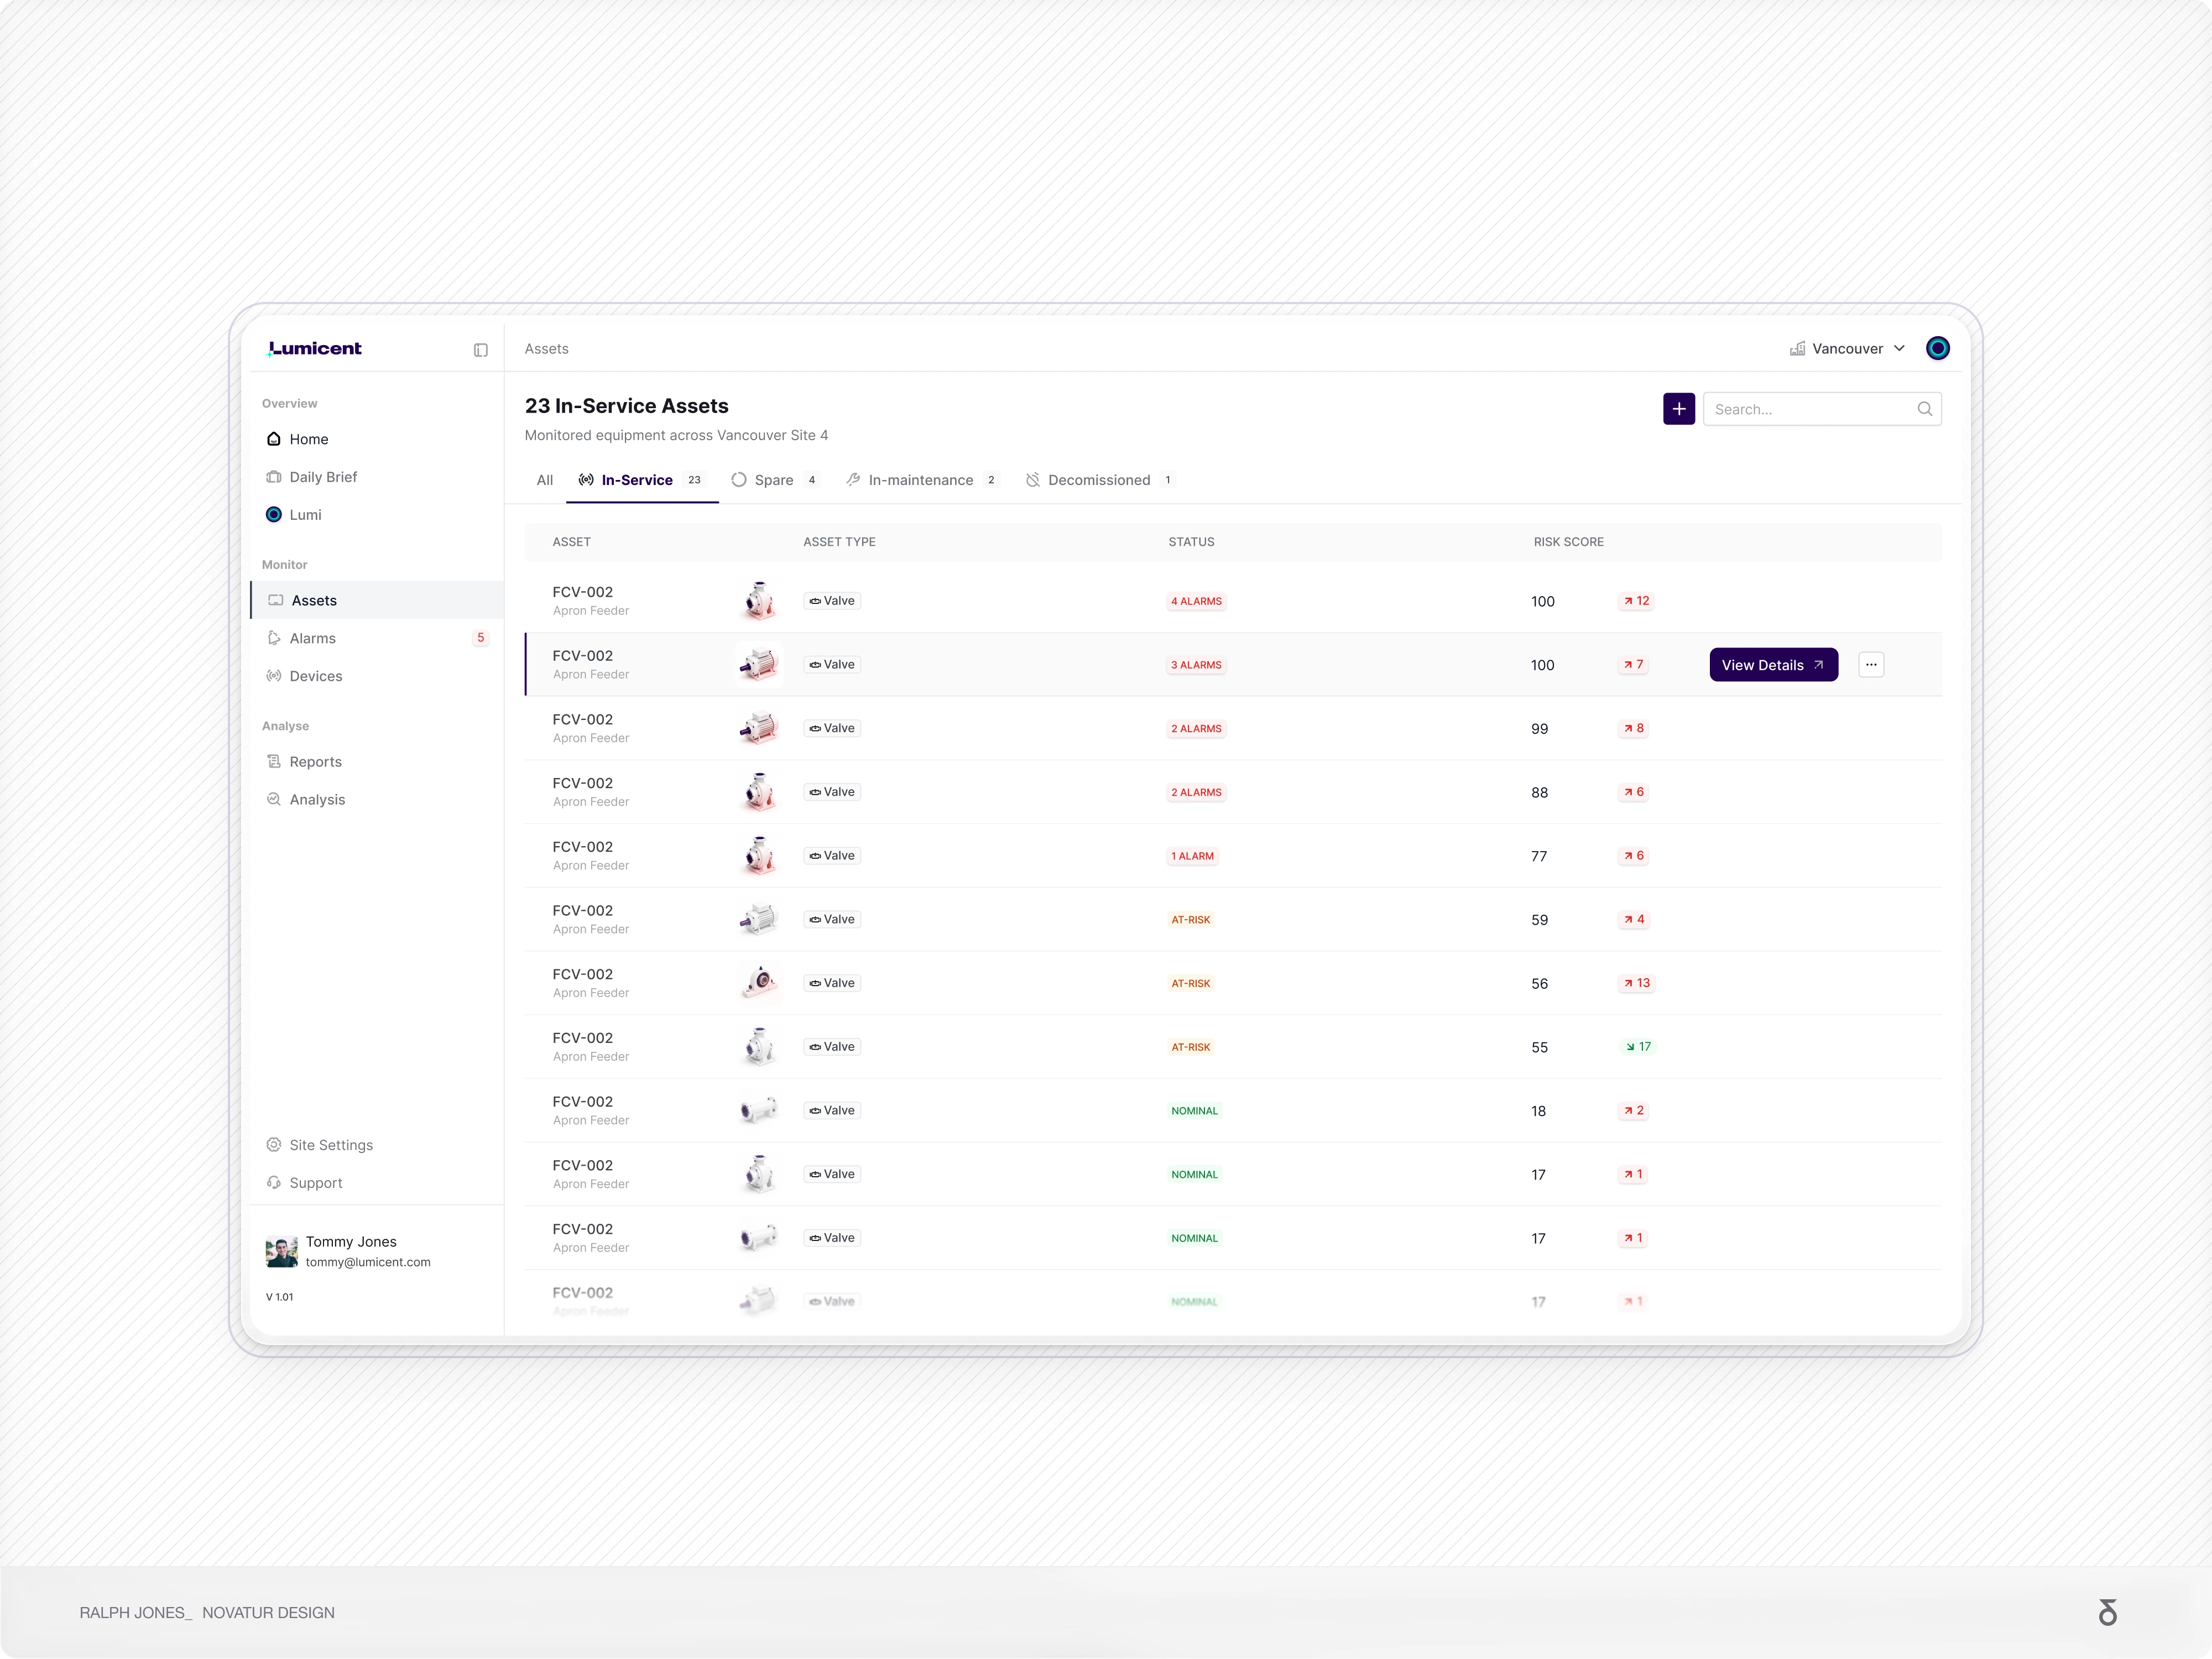
Task: Click the asset thumbnail in the risk score 56 row
Action: point(759,983)
